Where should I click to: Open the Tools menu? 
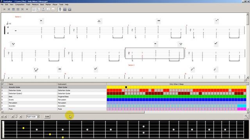pos(61,5)
